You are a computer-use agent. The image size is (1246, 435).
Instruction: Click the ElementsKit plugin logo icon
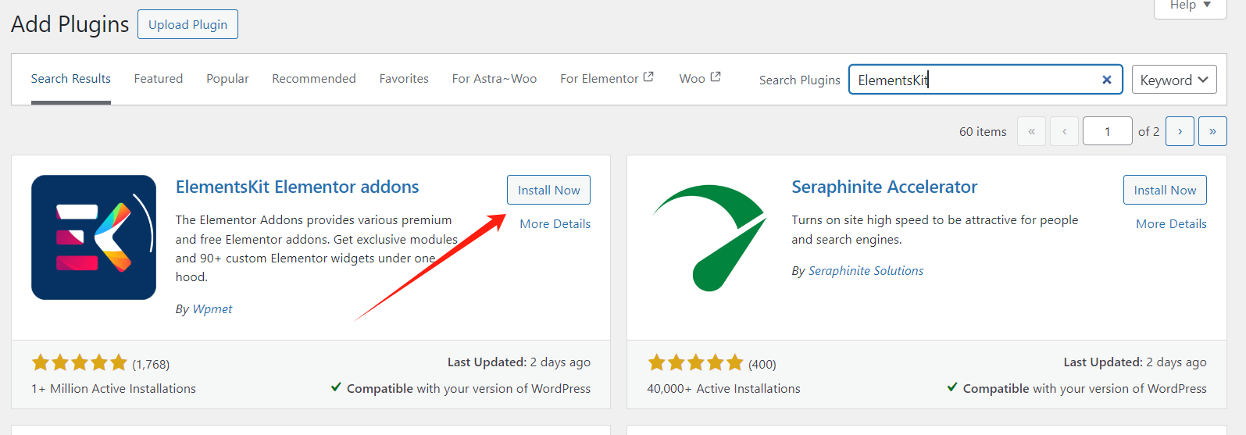94,237
